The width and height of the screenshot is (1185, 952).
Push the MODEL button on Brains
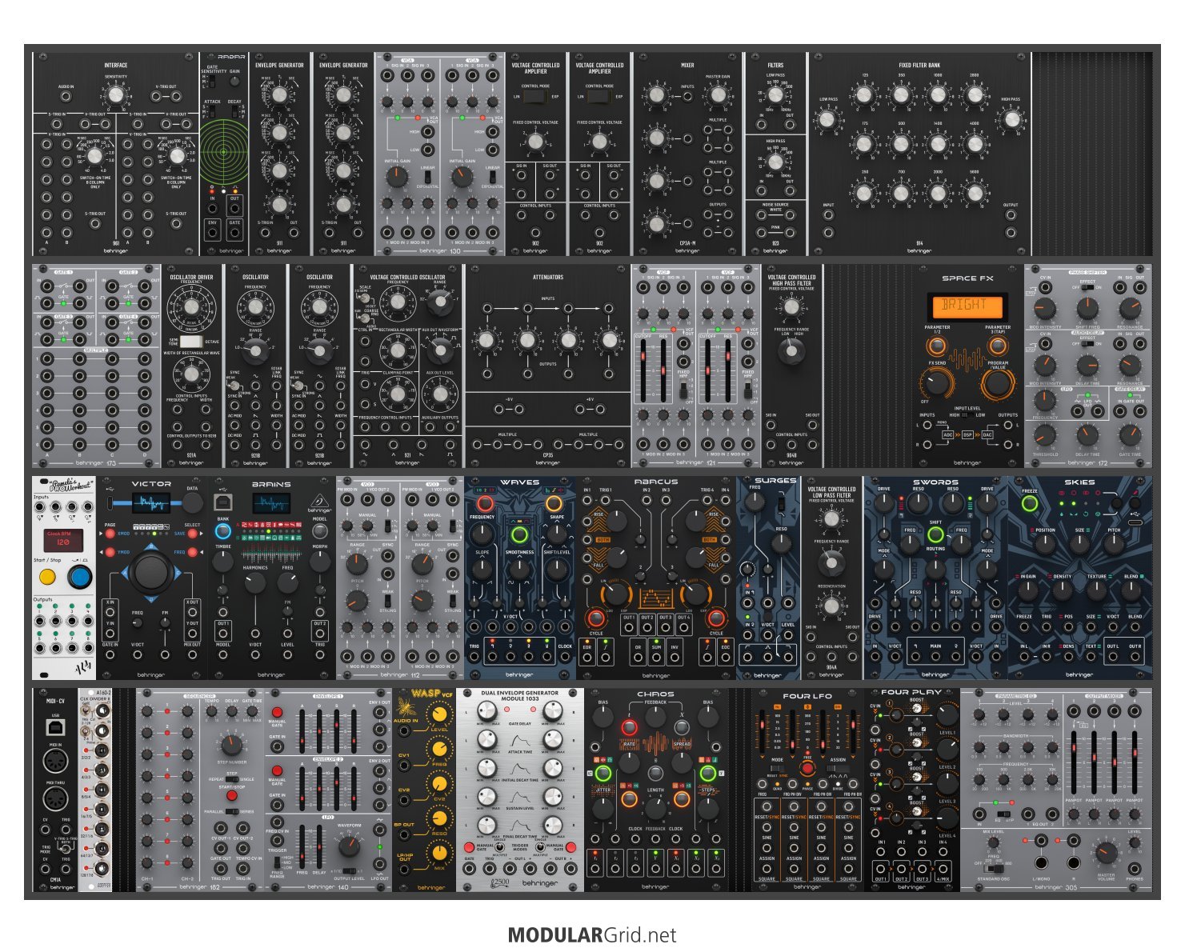[x=319, y=531]
